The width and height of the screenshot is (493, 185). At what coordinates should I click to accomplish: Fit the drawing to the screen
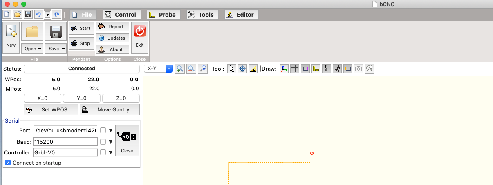202,69
